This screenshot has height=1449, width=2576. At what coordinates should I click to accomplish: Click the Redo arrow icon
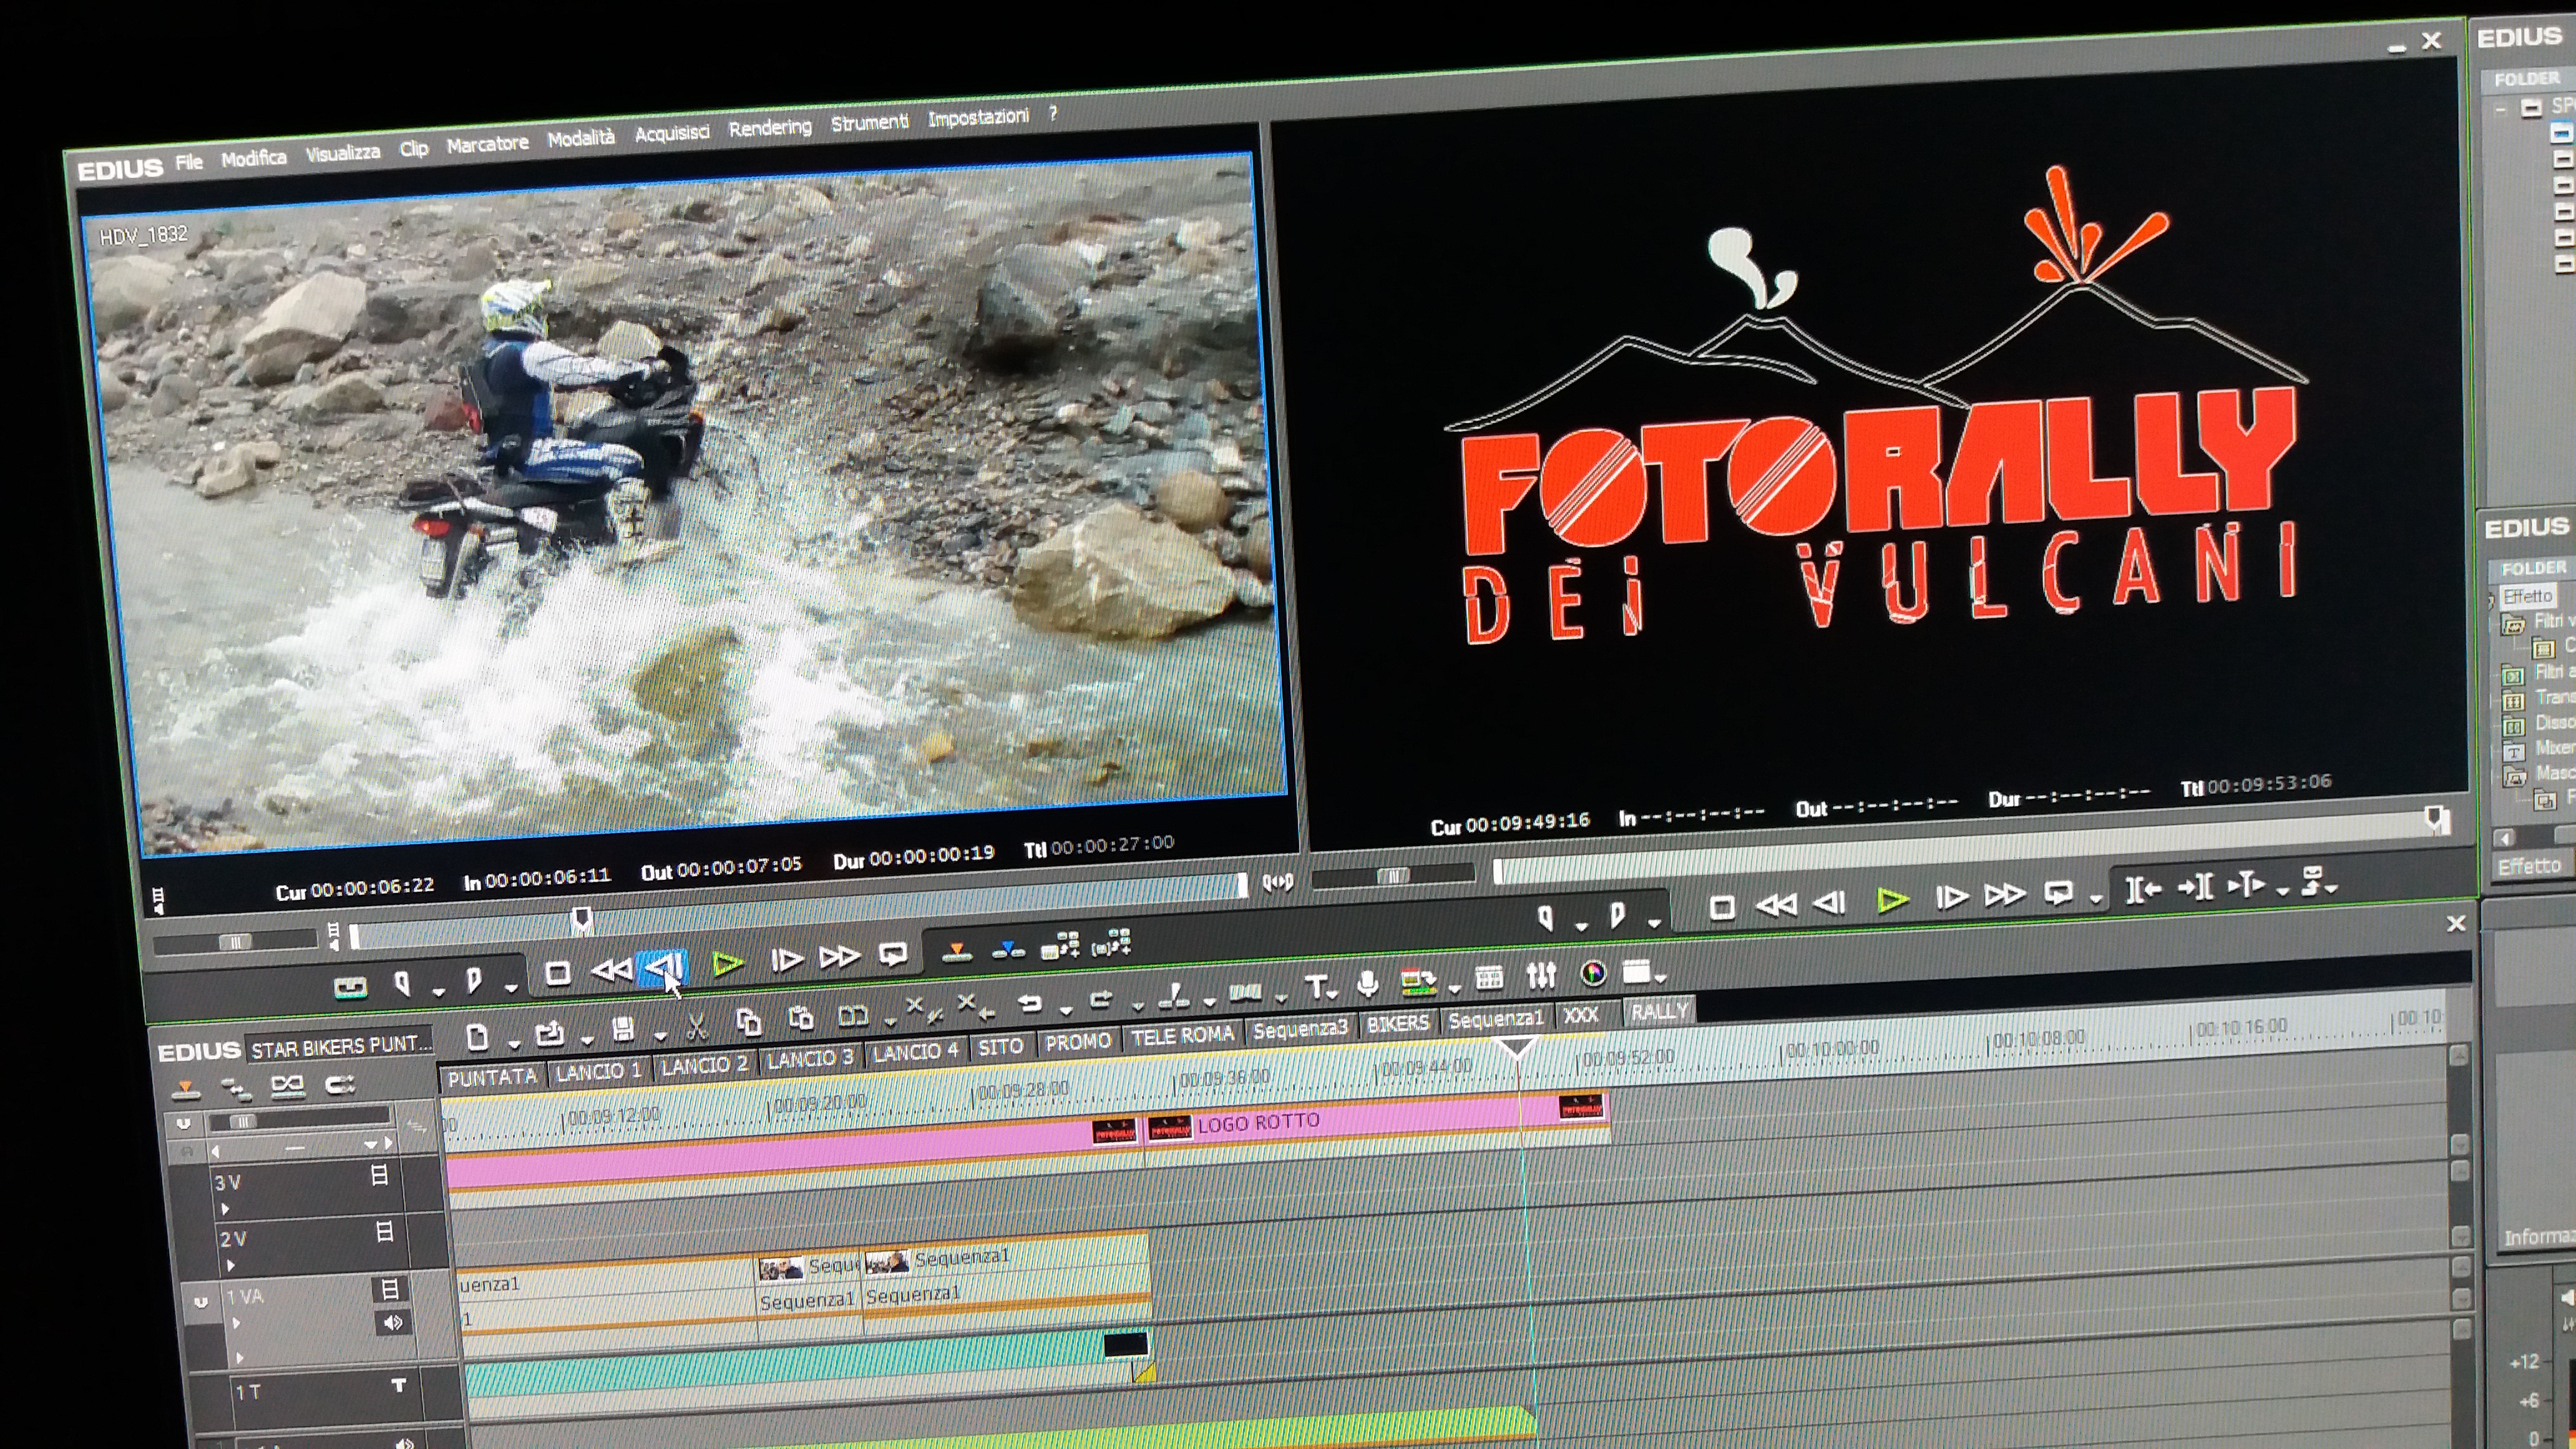coord(1101,999)
